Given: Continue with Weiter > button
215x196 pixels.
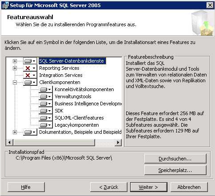Looking at the screenshot, I should [x=149, y=187].
